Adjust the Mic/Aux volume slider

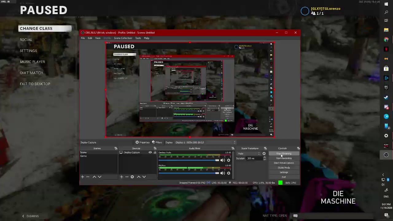[x=189, y=173]
